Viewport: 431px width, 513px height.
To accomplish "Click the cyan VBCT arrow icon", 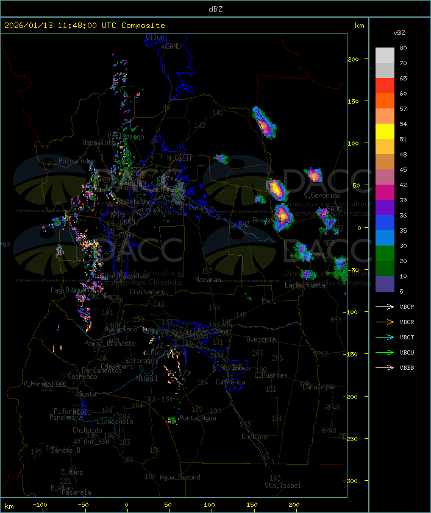I will [385, 337].
